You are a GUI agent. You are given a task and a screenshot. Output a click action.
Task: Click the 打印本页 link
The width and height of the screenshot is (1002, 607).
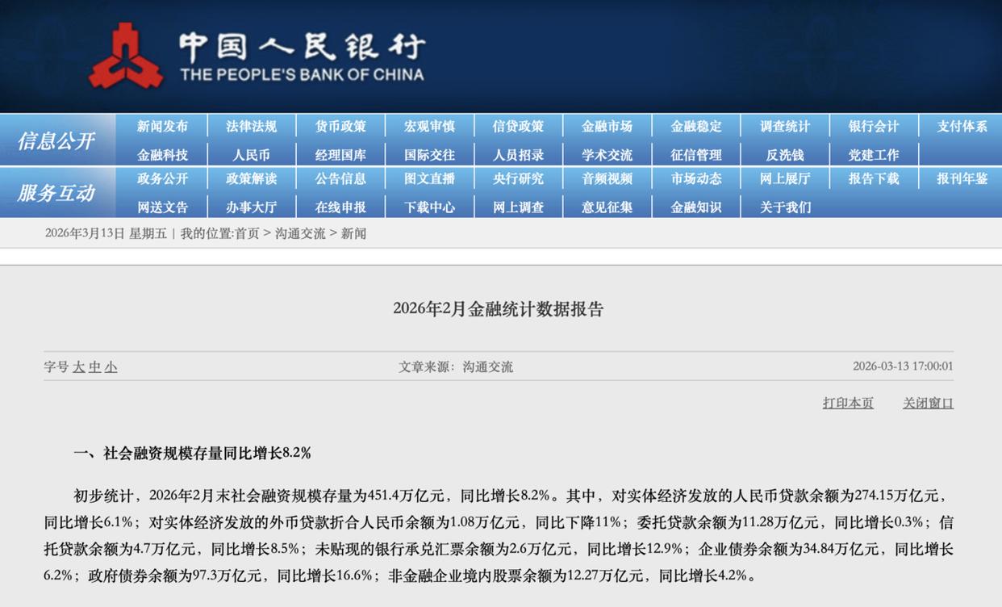[x=848, y=403]
